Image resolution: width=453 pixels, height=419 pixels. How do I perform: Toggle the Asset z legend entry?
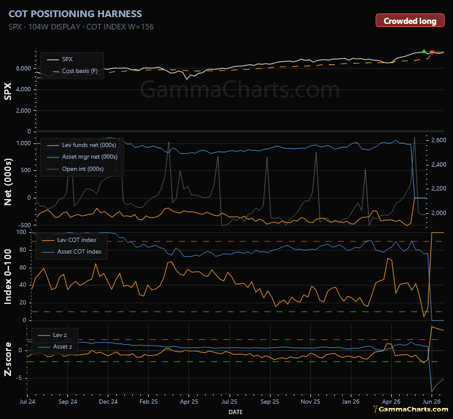[x=55, y=347]
